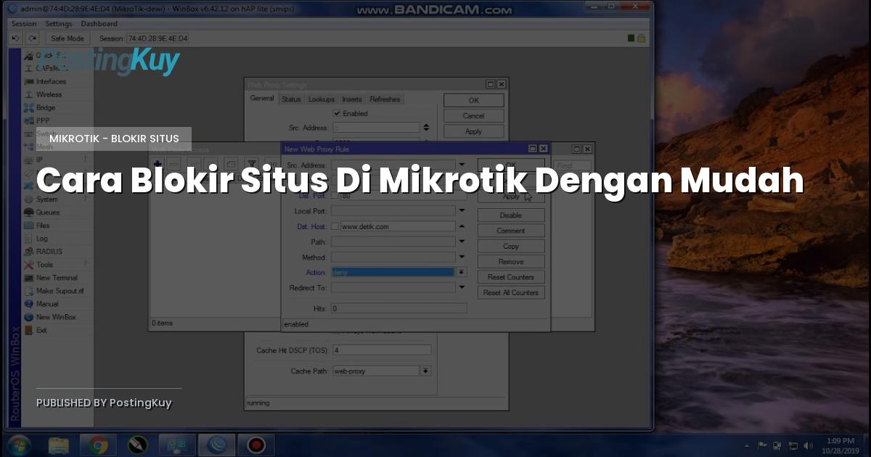Expand the Path field arrow
Image resolution: width=871 pixels, height=457 pixels.
click(x=462, y=242)
